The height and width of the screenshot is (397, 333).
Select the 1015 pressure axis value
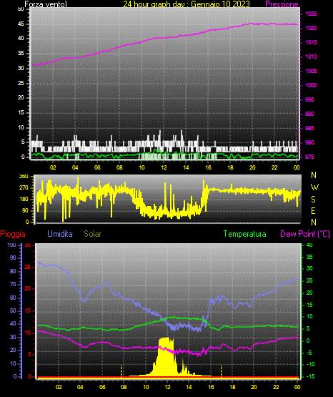pos(311,42)
